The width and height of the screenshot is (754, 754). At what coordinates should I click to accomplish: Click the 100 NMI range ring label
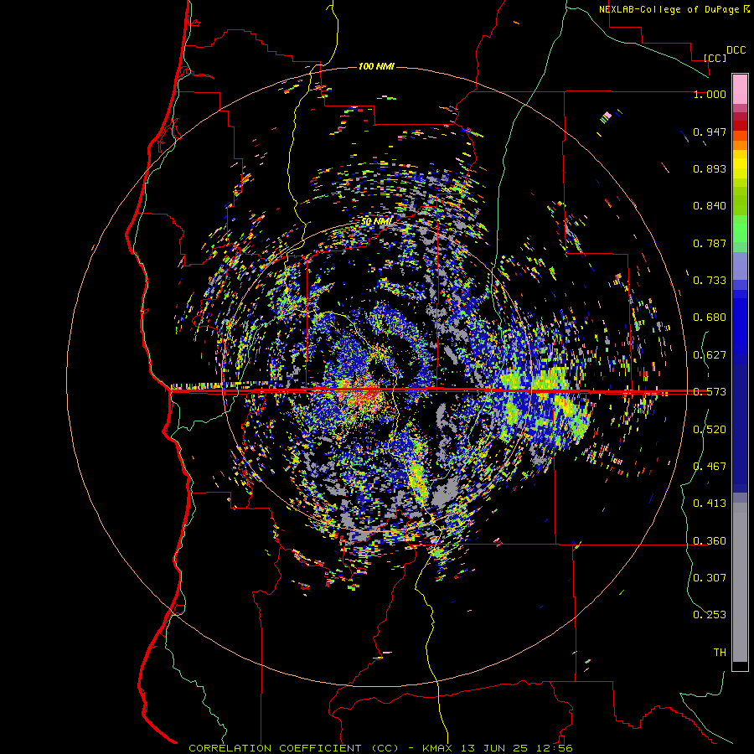(376, 66)
